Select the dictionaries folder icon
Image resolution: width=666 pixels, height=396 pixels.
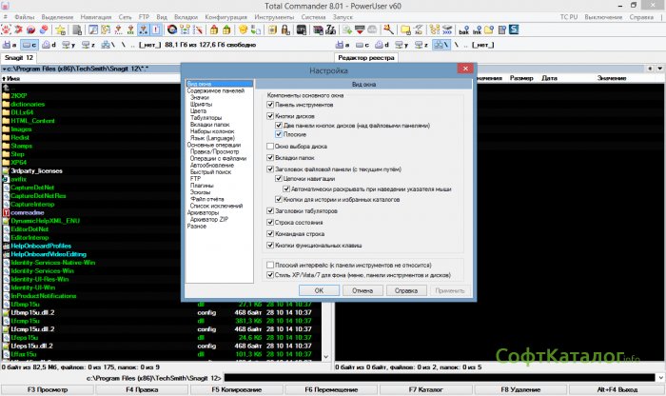pyautogui.click(x=6, y=104)
